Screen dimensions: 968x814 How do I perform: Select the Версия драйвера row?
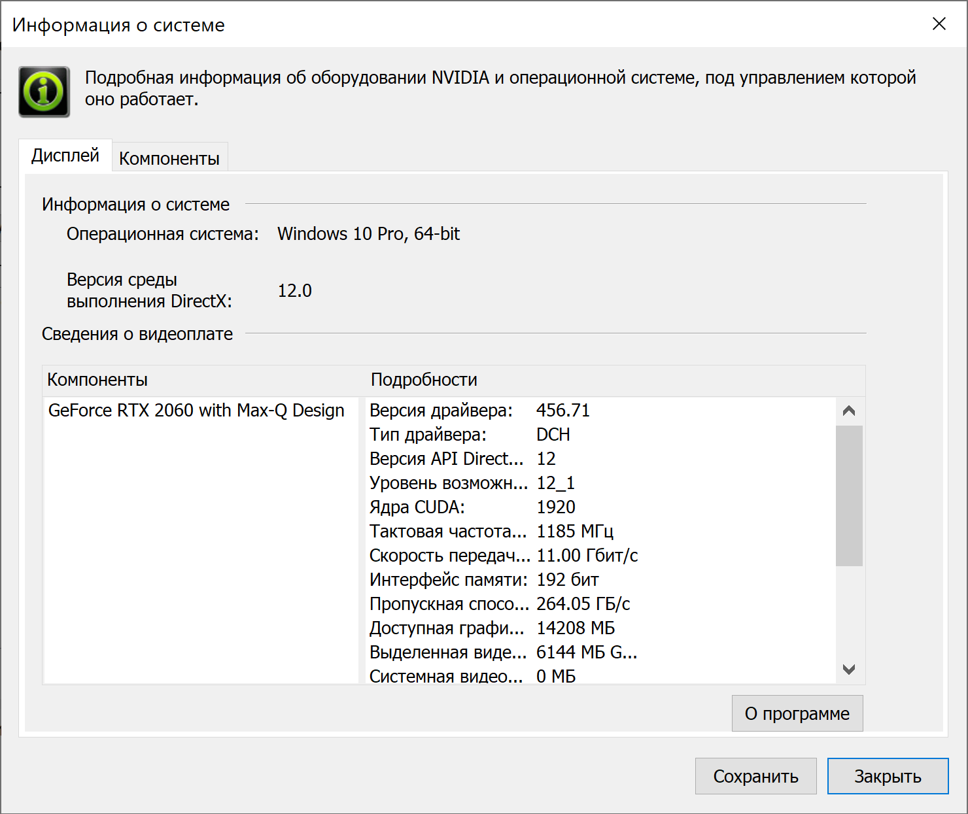pos(600,411)
